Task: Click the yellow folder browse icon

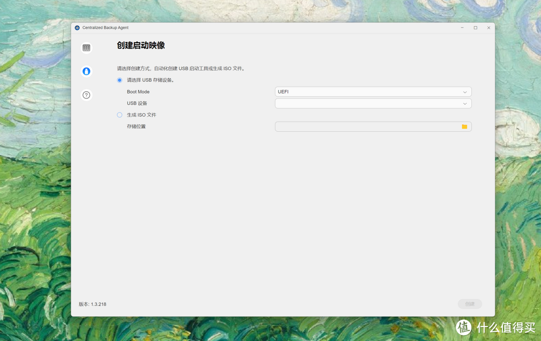Action: tap(464, 127)
